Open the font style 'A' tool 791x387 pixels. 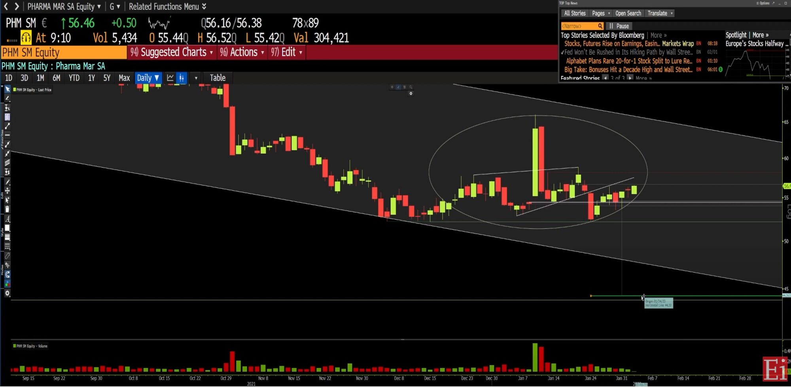pos(7,219)
